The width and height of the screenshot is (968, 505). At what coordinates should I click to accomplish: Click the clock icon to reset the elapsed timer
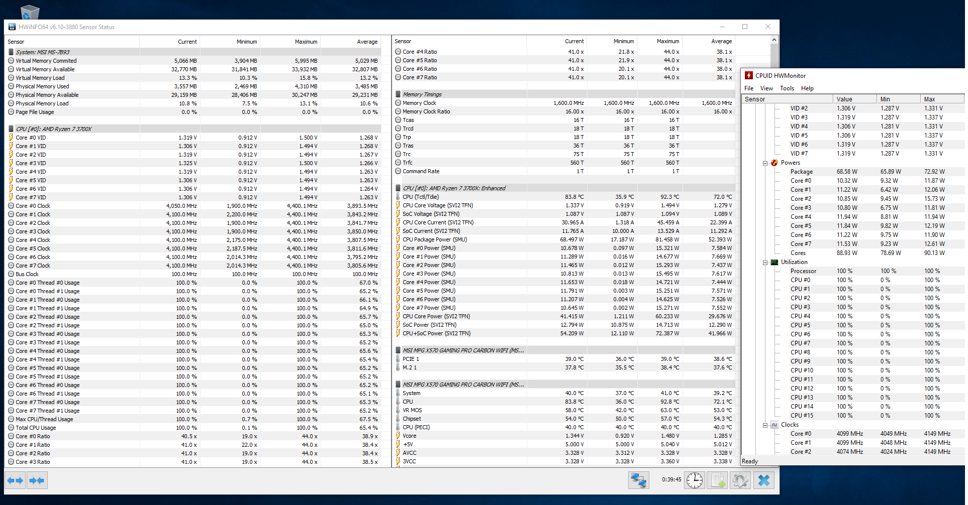click(x=695, y=480)
